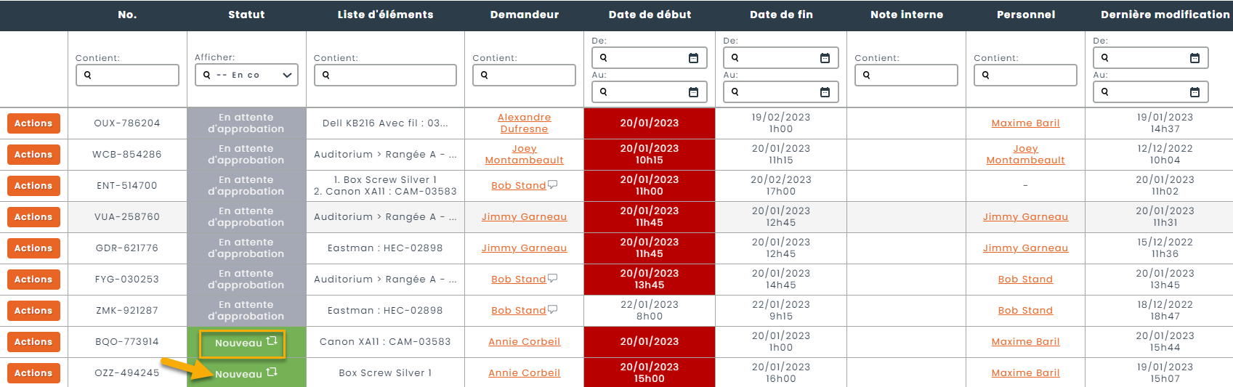Click the Actions button for OZZ-494245
This screenshot has height=387, width=1233.
click(33, 373)
